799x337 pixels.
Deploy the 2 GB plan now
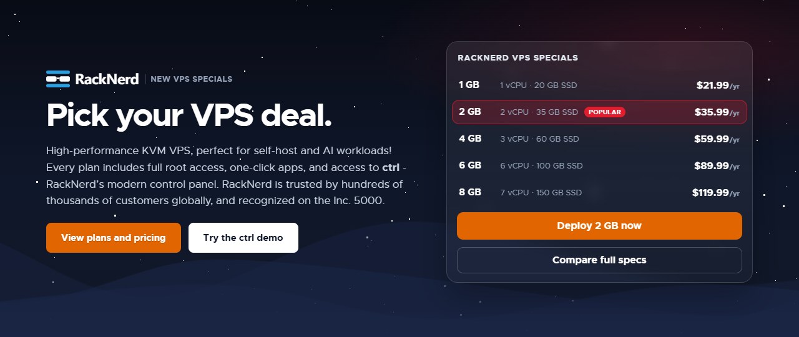point(599,226)
